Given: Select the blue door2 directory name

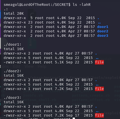Looking at the screenshot, I should point(103,31).
